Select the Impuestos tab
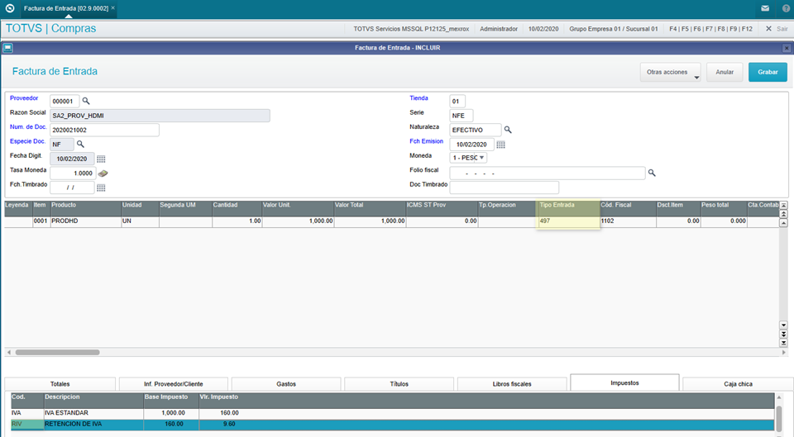 tap(624, 382)
